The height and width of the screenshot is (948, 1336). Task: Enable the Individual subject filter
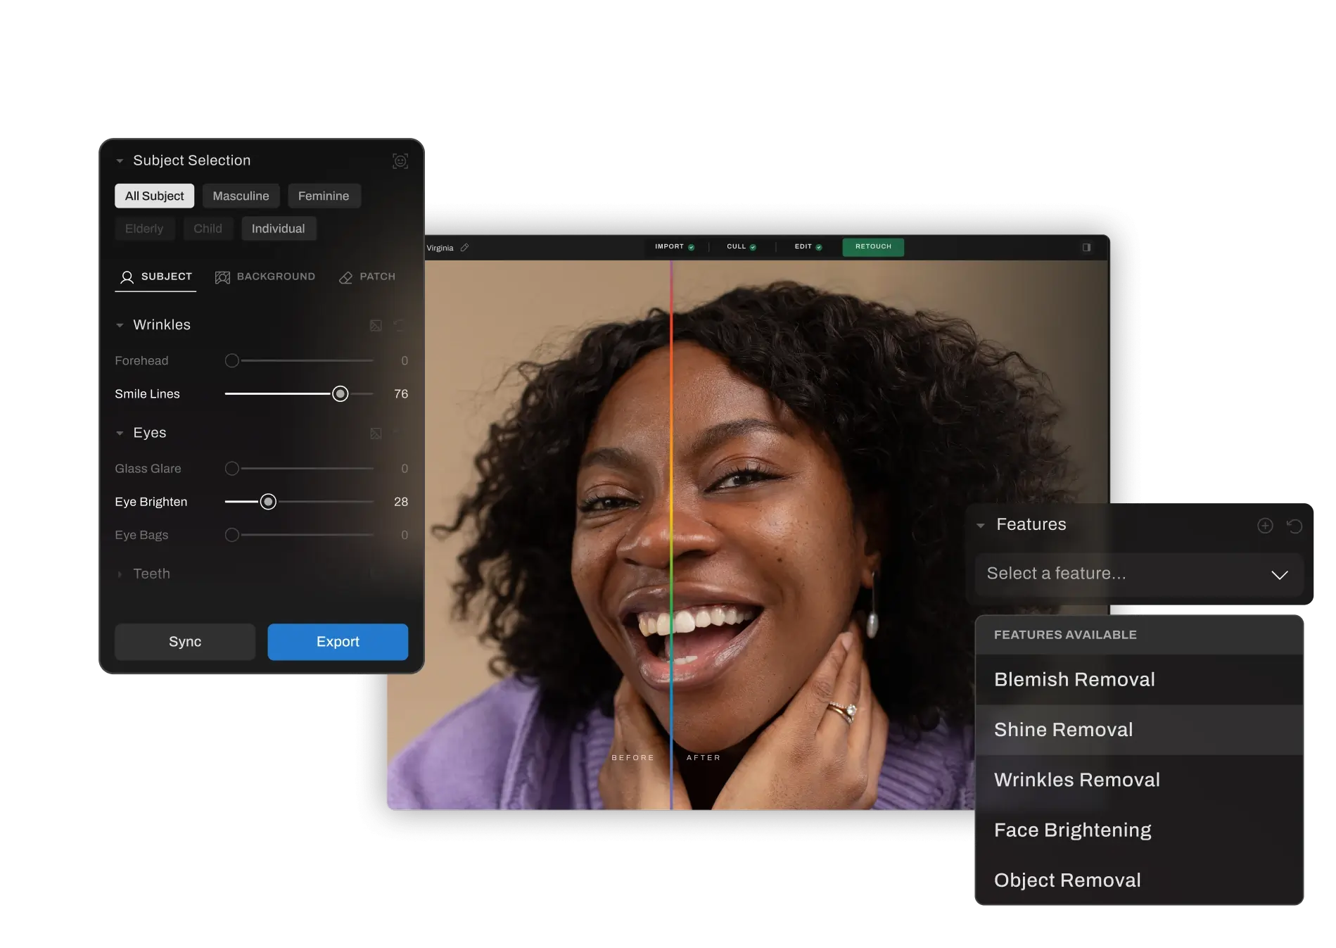[x=278, y=229]
